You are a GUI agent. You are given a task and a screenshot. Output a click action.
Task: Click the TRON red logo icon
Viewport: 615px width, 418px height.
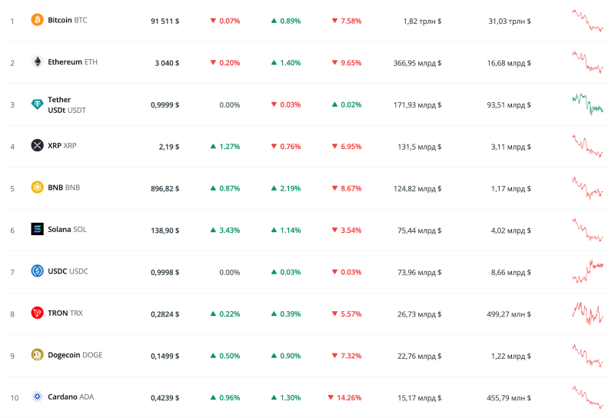(x=37, y=313)
